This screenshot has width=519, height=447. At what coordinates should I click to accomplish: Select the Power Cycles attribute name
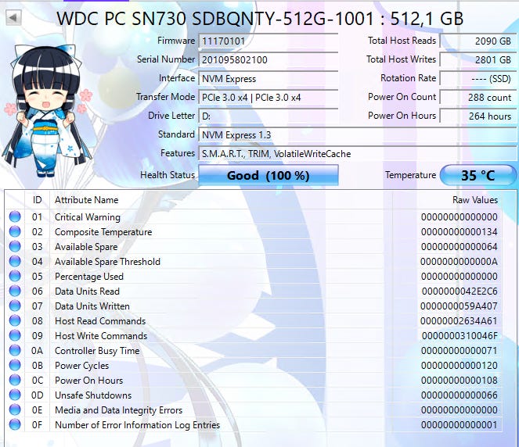81,366
